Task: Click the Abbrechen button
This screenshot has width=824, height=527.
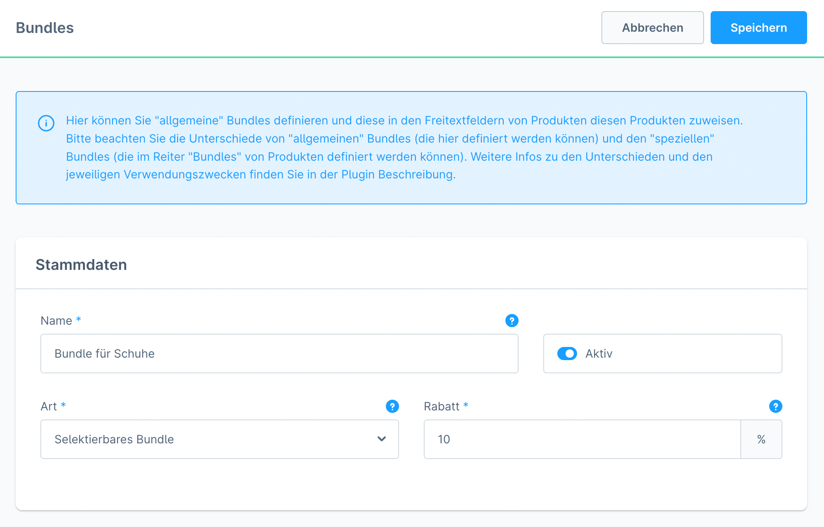Action: [x=653, y=28]
